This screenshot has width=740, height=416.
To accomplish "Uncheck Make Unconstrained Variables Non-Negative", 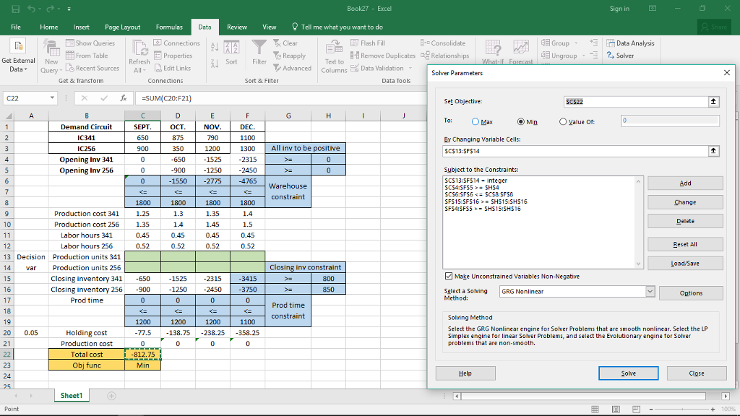I will click(x=449, y=276).
